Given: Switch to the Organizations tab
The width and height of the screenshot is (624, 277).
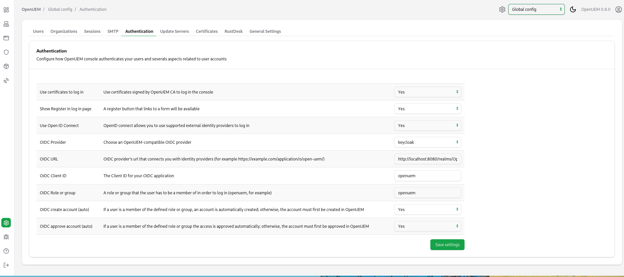Looking at the screenshot, I should [64, 32].
